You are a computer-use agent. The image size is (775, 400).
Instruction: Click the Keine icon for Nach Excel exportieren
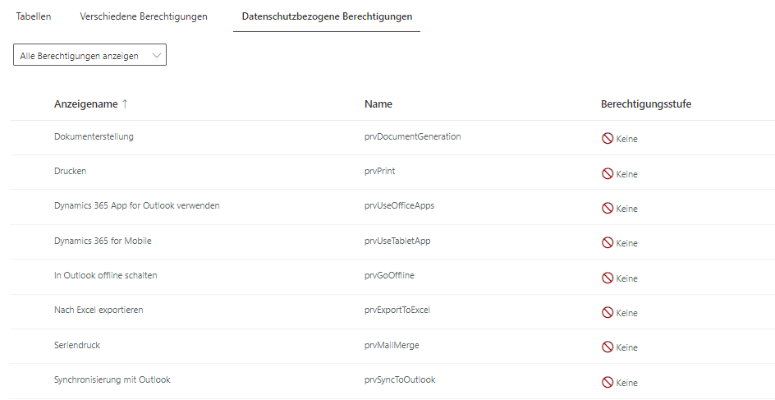(x=608, y=313)
